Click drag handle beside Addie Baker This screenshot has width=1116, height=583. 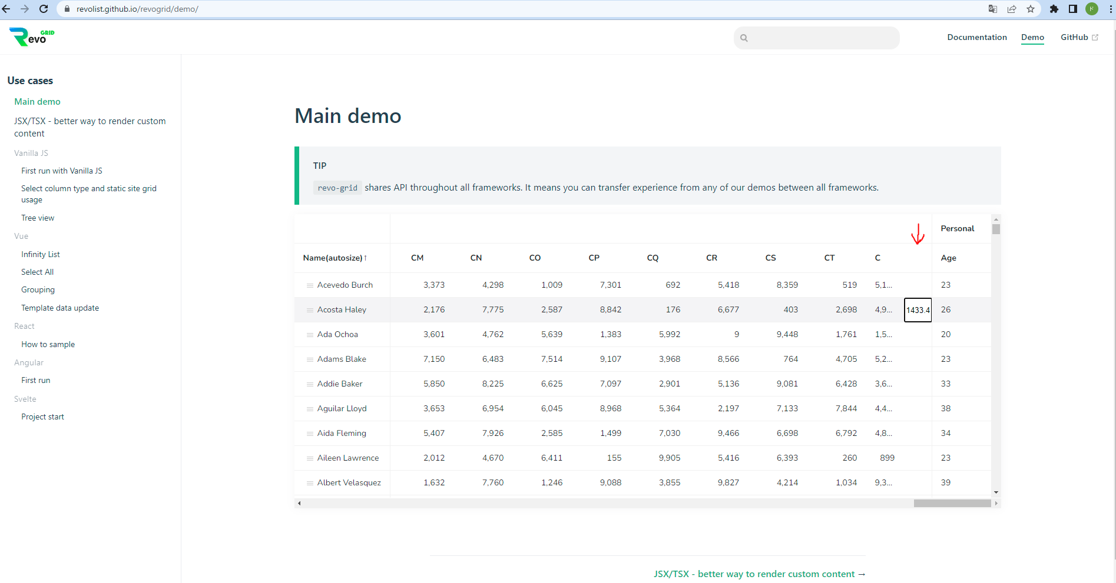310,384
